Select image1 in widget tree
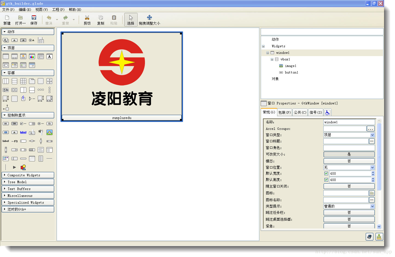 [291, 66]
